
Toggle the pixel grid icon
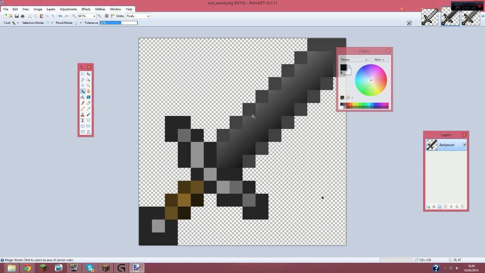coord(107,16)
